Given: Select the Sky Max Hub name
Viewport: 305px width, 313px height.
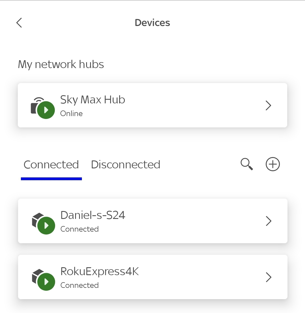Looking at the screenshot, I should [x=93, y=100].
